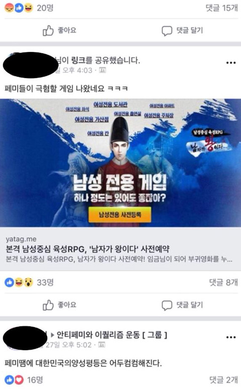Tap the comment bubble icon on the top post

[167, 31]
